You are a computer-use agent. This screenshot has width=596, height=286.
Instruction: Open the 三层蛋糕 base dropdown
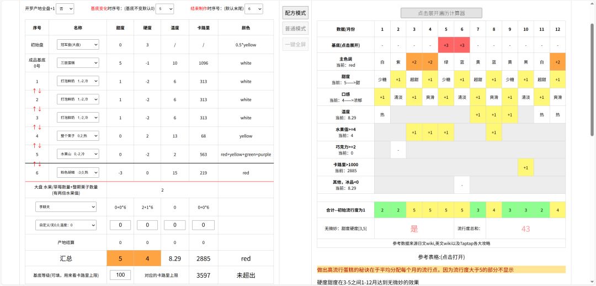click(x=77, y=63)
